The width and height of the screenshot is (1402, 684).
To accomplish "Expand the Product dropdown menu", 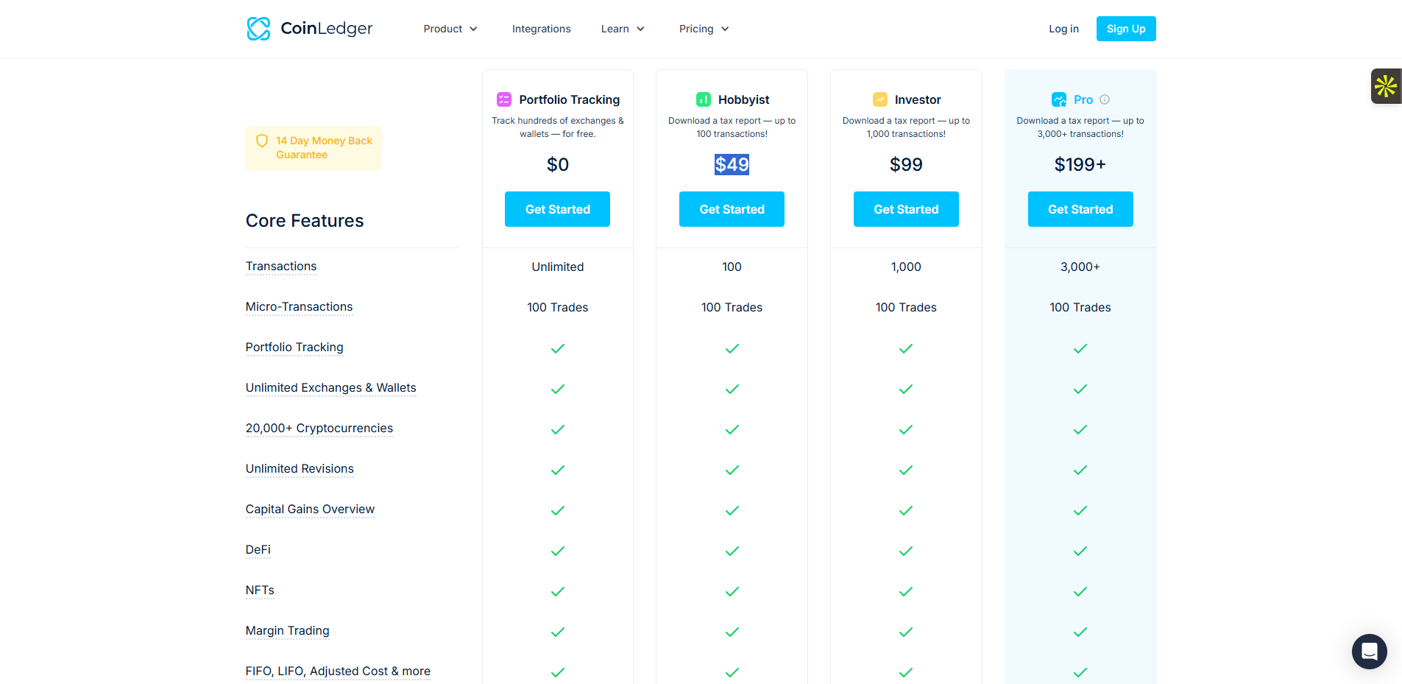I will (x=450, y=29).
